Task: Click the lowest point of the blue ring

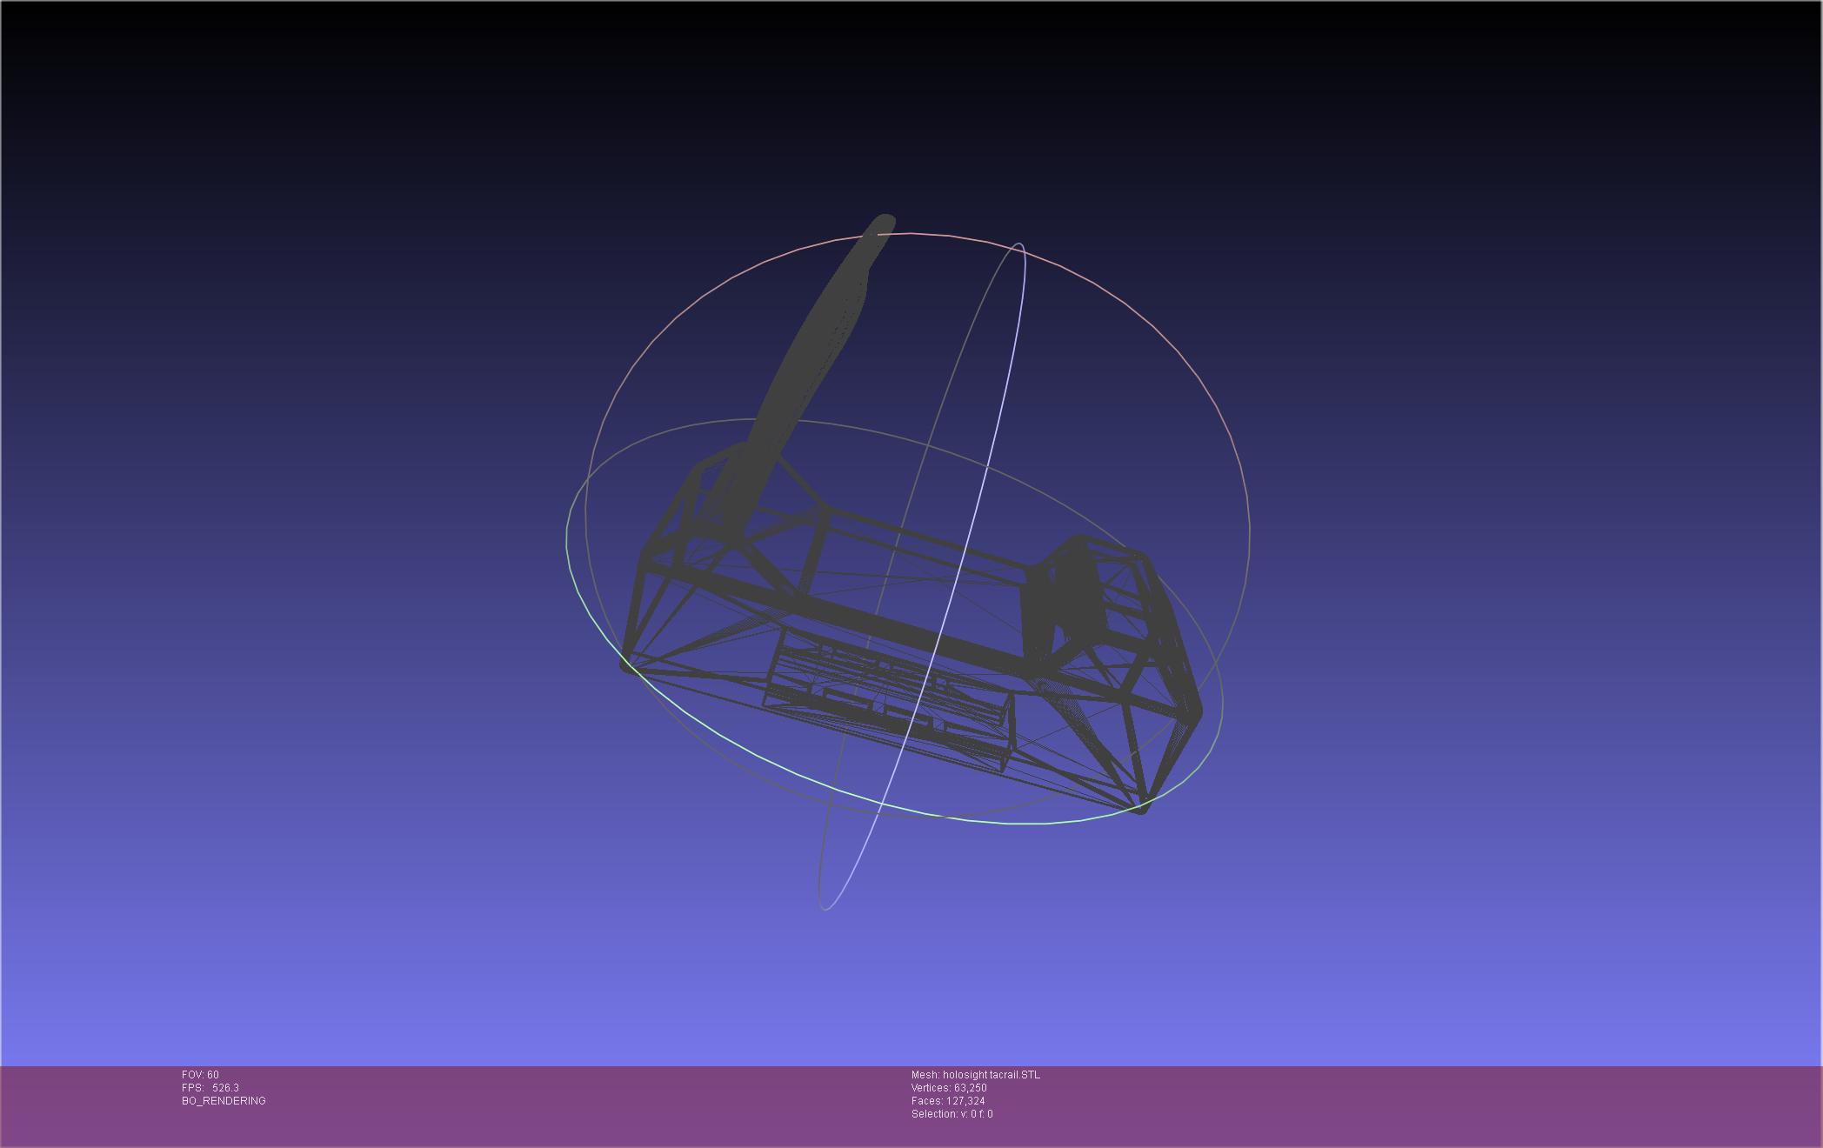Action: tap(825, 909)
